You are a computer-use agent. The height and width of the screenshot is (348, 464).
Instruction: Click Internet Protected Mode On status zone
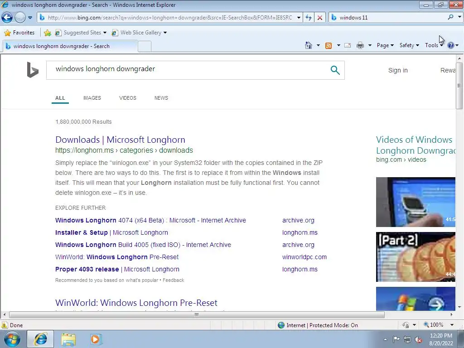(x=318, y=325)
